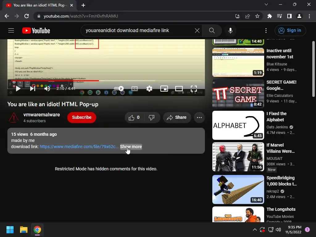This screenshot has height=237, width=316.
Task: Dislike this video
Action: 152,118
